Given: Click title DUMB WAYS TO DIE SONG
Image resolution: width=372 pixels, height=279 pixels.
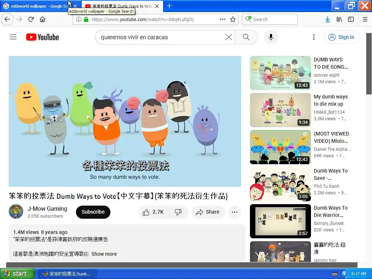Looking at the screenshot, I should click(331, 63).
